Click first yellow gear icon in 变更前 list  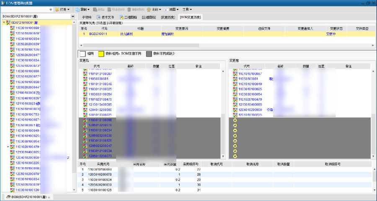click(x=235, y=120)
